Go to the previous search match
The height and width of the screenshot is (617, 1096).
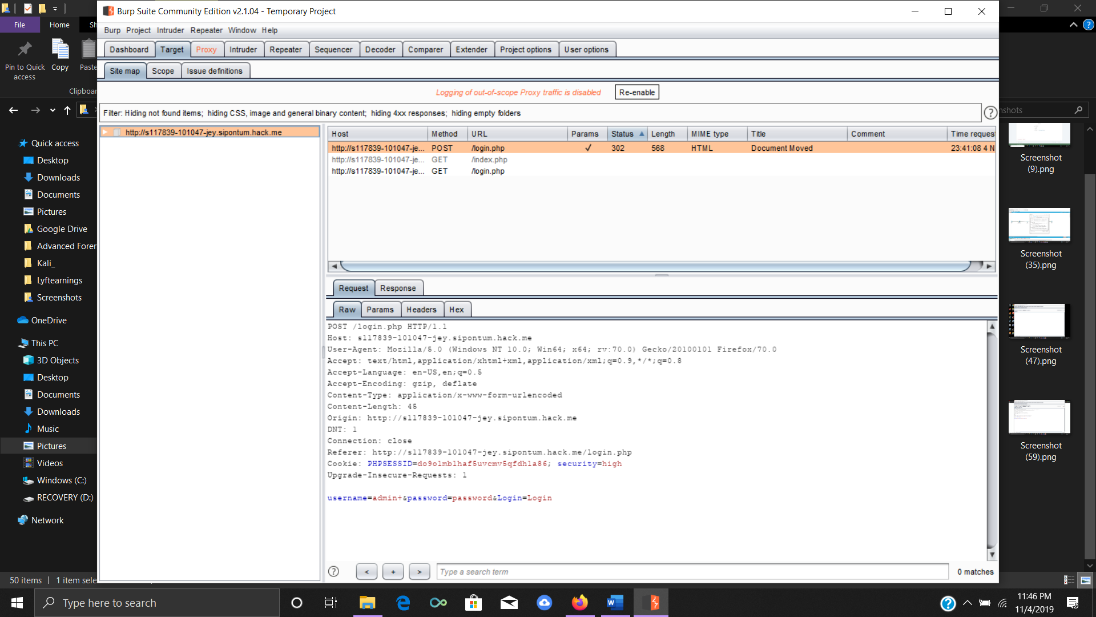tap(366, 571)
